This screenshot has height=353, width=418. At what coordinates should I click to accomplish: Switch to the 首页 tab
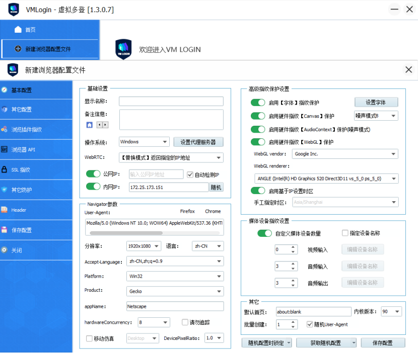pos(25,29)
